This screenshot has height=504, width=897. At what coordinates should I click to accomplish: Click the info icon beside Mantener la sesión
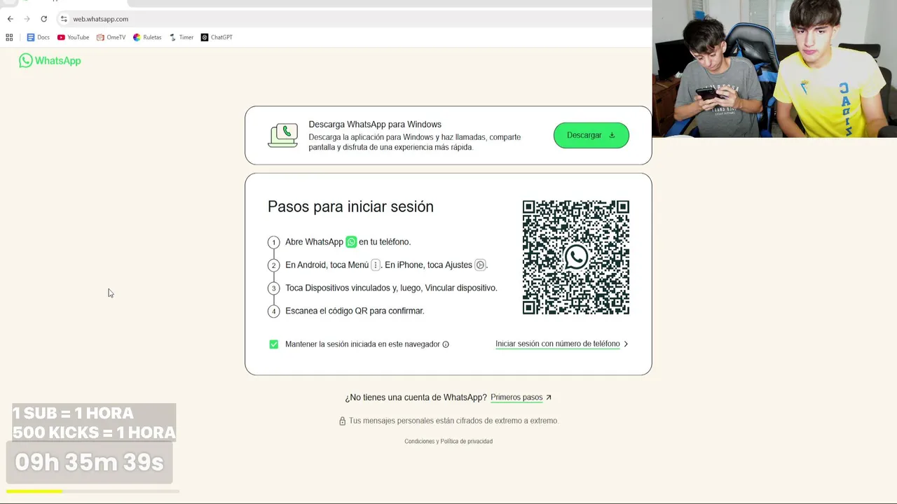pyautogui.click(x=446, y=344)
